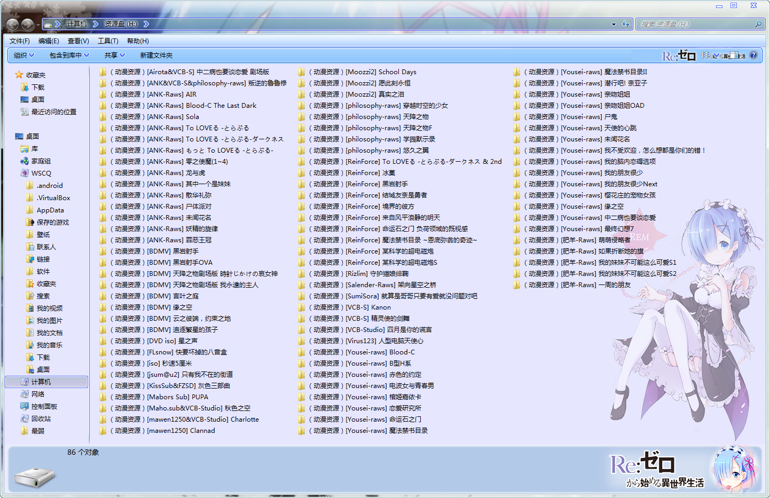Select 收藏夹 star in navigation pane
This screenshot has width=770, height=498.
point(30,75)
